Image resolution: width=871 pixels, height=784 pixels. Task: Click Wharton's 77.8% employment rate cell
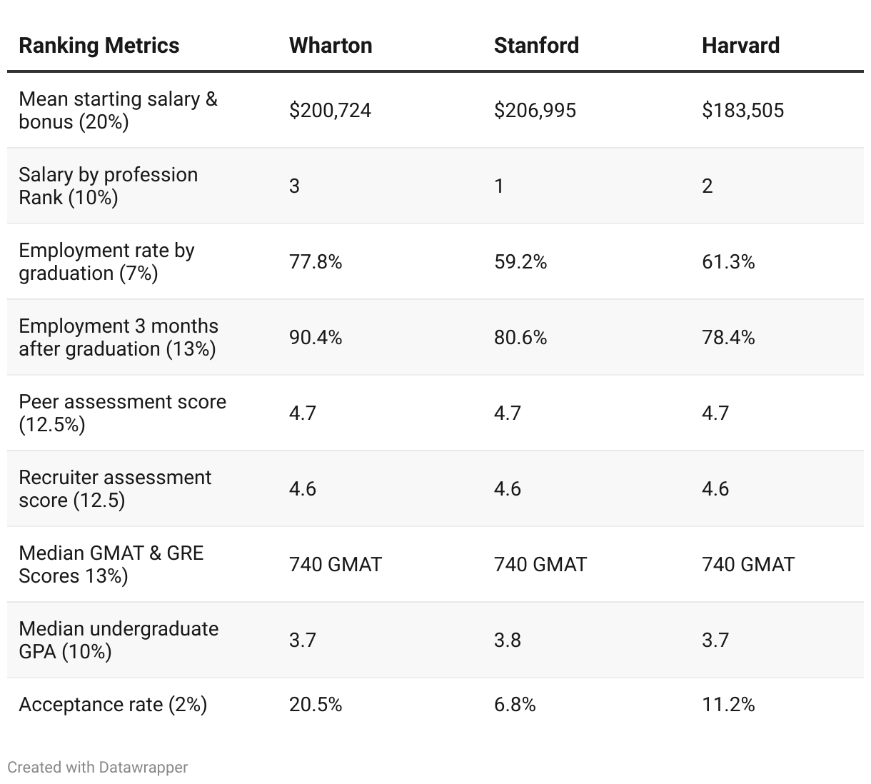316,262
